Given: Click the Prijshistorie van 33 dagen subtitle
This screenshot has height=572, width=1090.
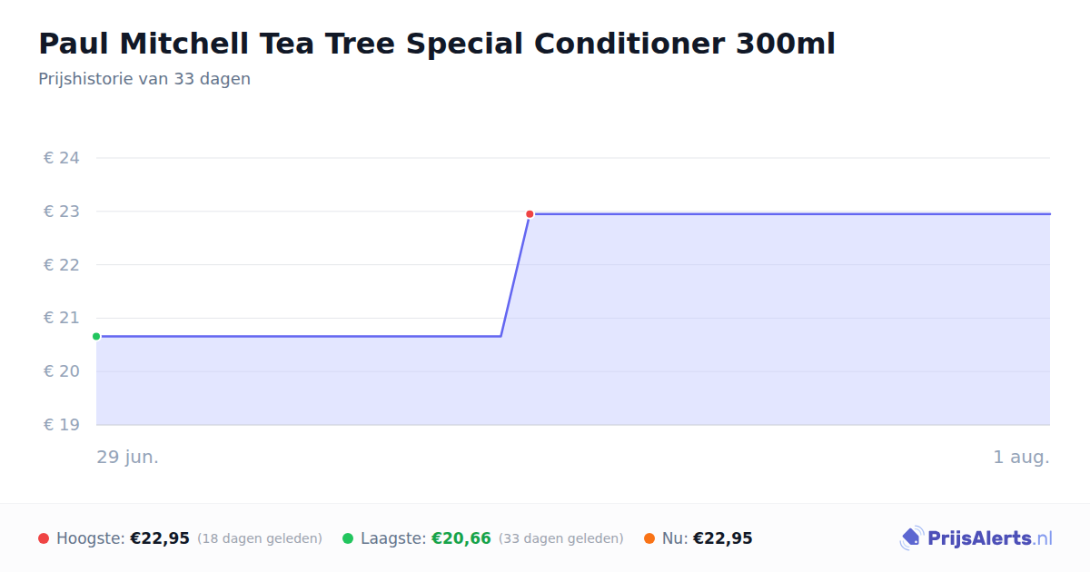Looking at the screenshot, I should click(x=144, y=79).
